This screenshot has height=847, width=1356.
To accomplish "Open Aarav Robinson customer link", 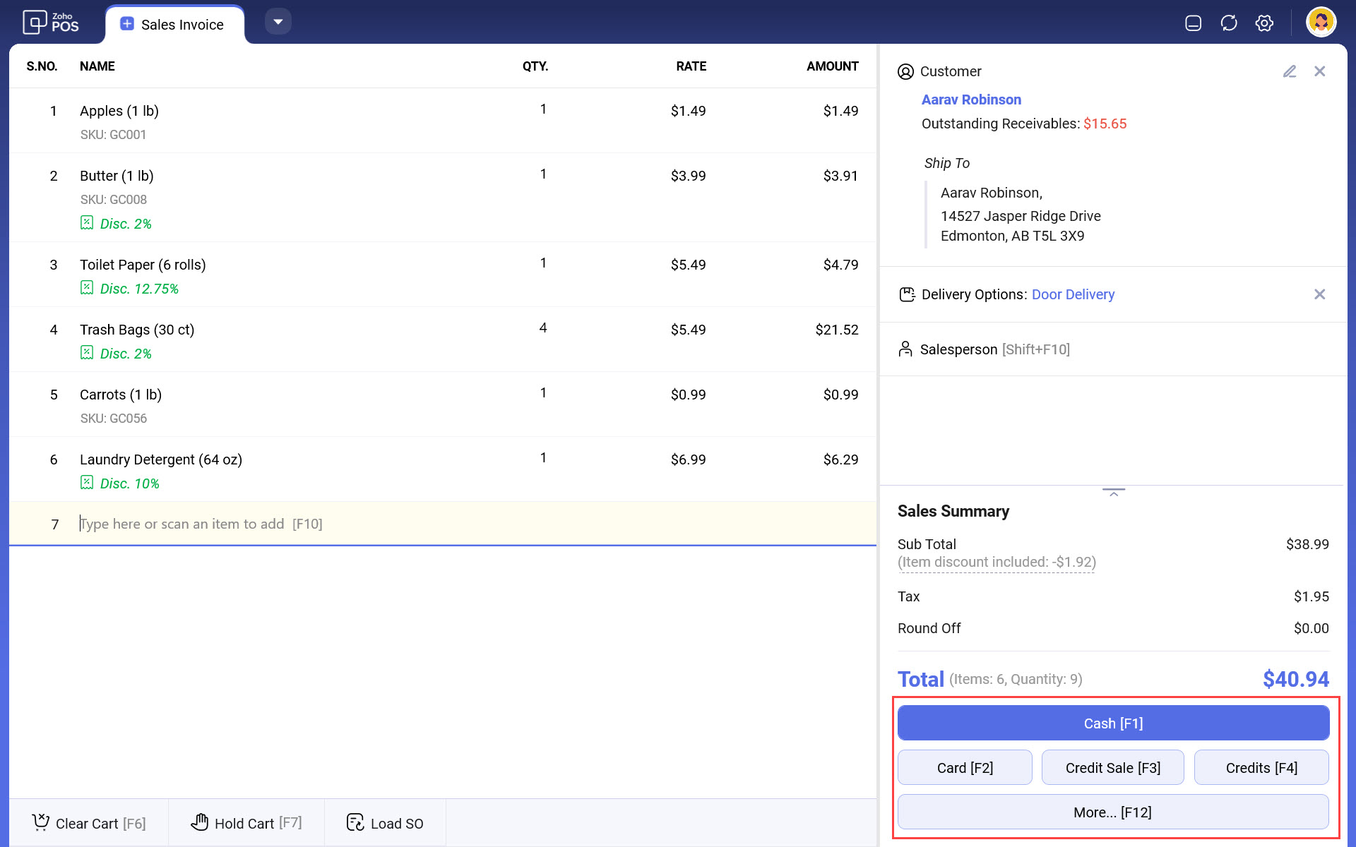I will pyautogui.click(x=971, y=100).
